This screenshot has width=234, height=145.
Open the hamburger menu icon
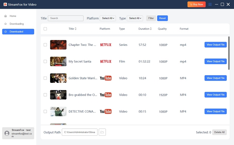tap(210, 4)
